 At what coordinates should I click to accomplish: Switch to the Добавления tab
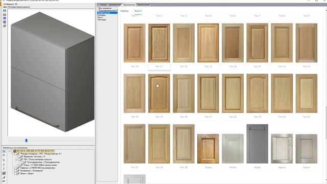click(114, 5)
